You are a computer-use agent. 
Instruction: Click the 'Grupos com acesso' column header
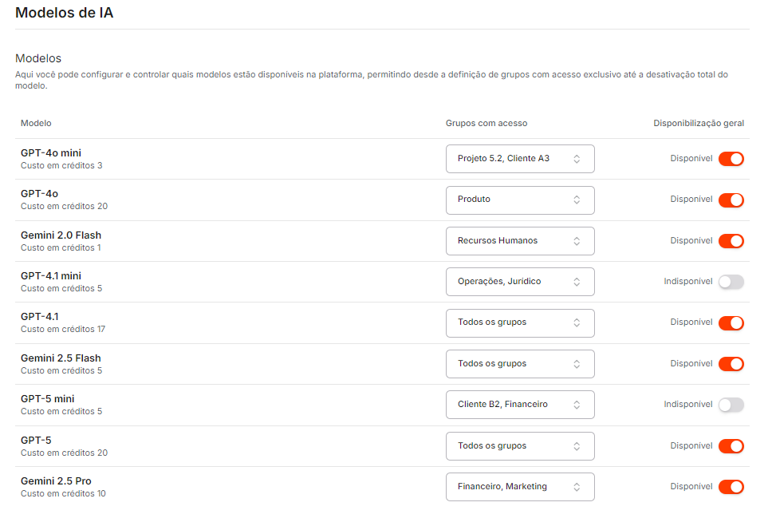tap(486, 124)
